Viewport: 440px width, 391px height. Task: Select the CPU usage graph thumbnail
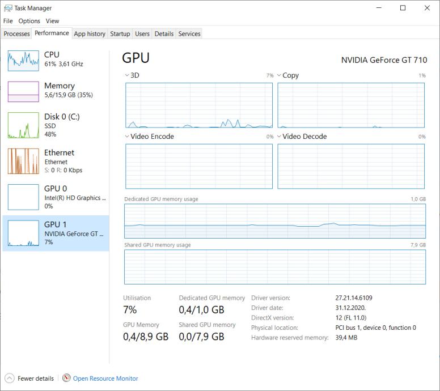(x=23, y=59)
